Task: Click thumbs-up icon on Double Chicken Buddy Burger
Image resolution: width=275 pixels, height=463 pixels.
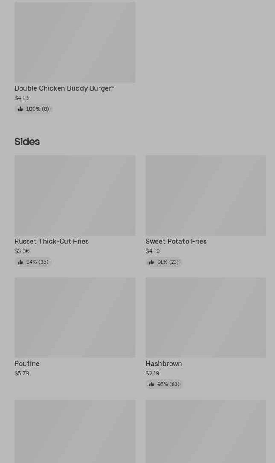Action: [20, 109]
